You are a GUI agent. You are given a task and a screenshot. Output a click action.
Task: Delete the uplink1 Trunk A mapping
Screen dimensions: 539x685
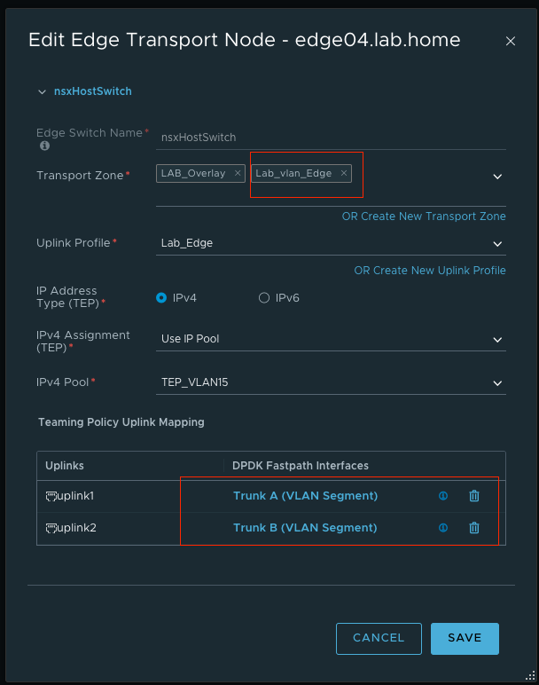coord(474,496)
